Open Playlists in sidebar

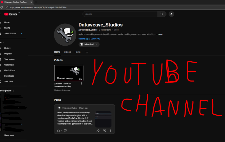tap(8, 54)
